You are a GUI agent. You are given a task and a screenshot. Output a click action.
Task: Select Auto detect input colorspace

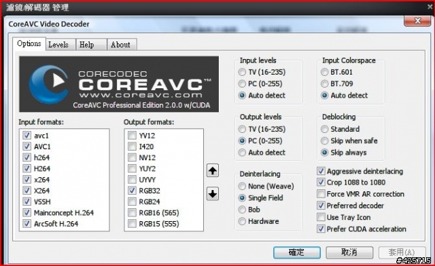[324, 96]
